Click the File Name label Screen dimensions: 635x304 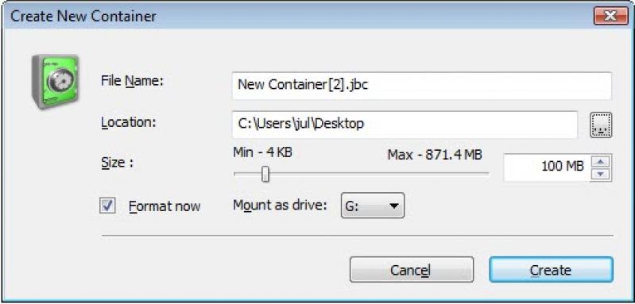click(x=132, y=81)
